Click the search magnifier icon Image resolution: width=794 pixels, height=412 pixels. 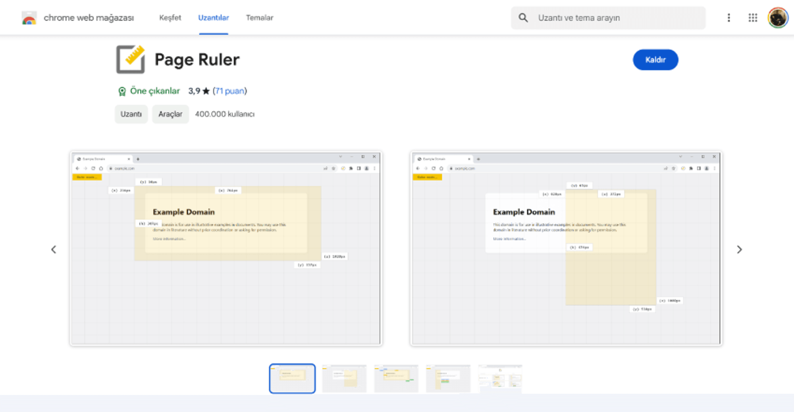click(x=523, y=18)
